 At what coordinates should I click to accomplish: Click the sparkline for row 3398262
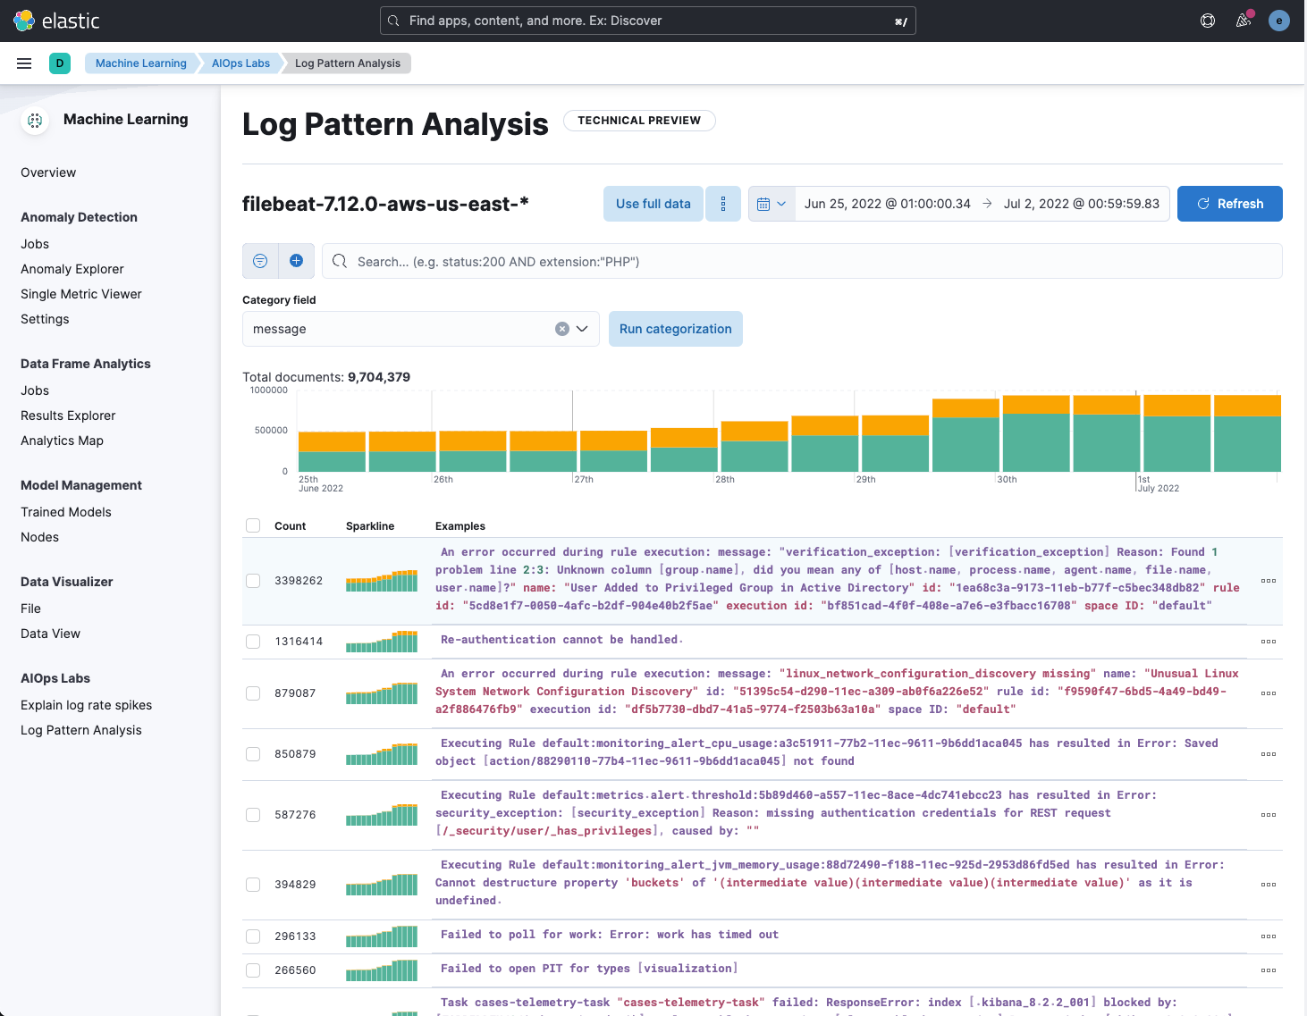tap(382, 581)
